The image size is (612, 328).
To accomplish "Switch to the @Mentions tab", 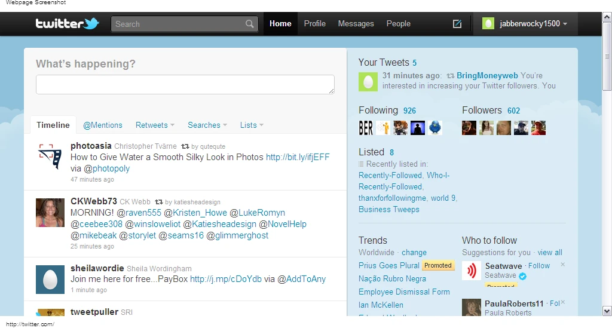I will point(103,125).
